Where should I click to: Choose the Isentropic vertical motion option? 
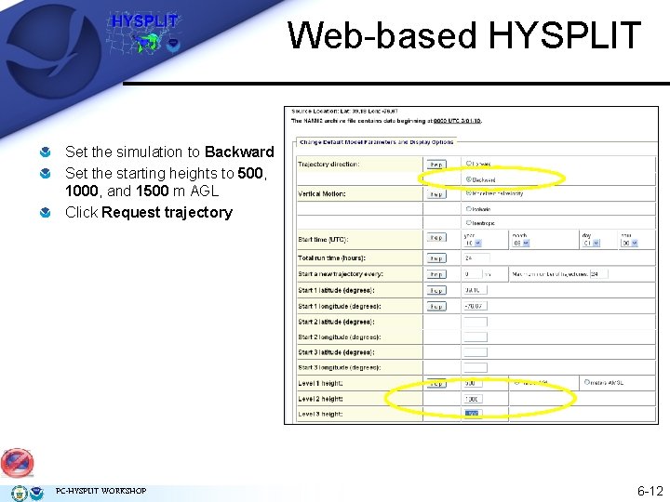point(468,222)
